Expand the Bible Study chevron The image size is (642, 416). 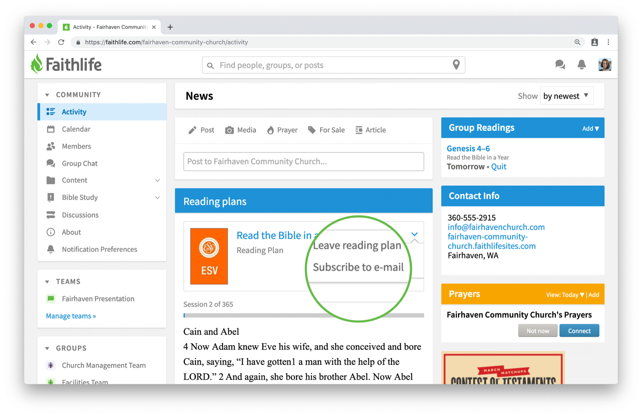click(x=157, y=197)
